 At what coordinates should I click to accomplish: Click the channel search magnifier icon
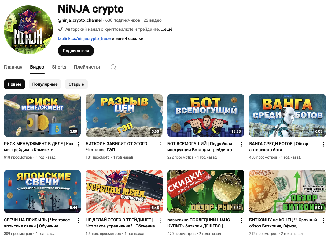113,67
